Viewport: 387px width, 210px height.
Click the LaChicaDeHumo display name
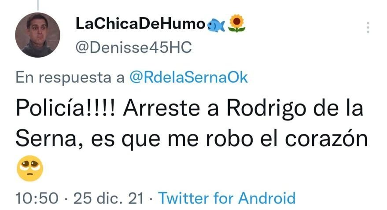pos(140,24)
